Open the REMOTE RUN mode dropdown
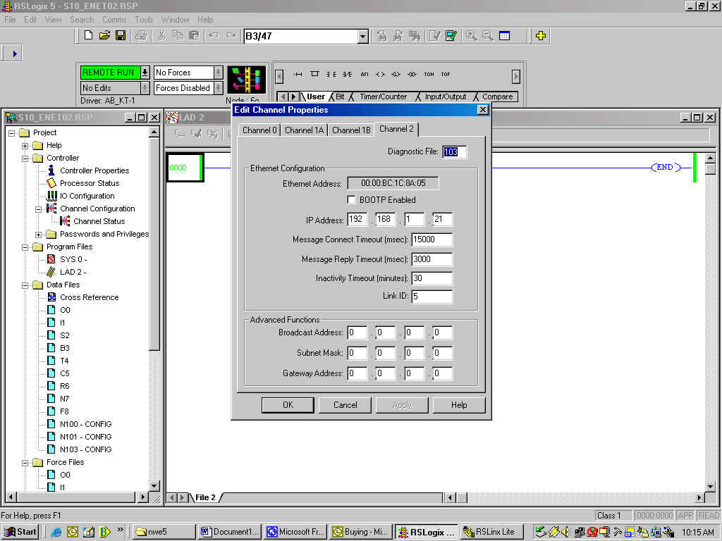This screenshot has width=722, height=541. click(145, 73)
